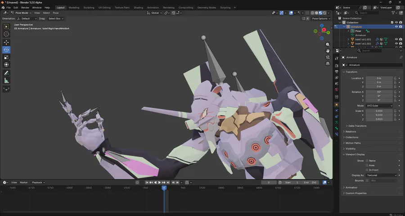Collapse the Viewport Display panel
The width and height of the screenshot is (405, 216).
(355, 154)
